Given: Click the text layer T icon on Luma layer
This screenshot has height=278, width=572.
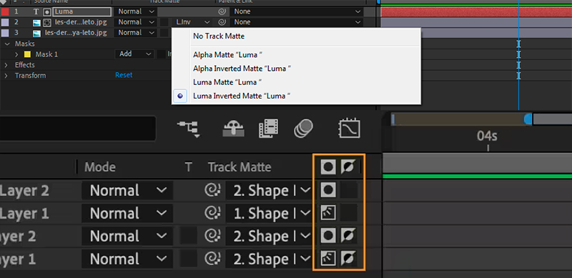Looking at the screenshot, I should click(36, 11).
